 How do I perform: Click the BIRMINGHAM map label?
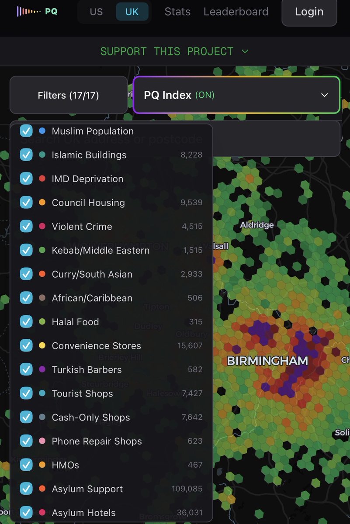click(x=267, y=361)
